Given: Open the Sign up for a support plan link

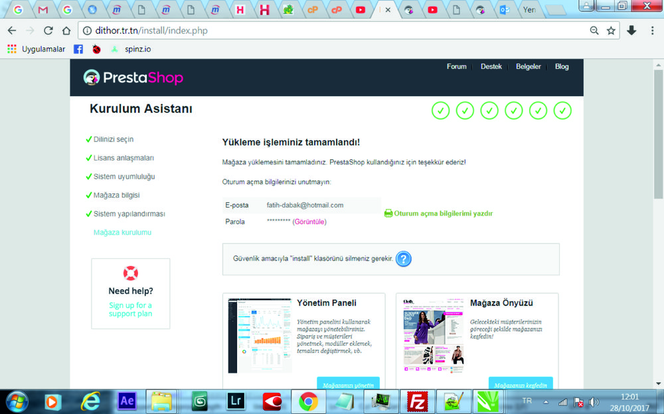Looking at the screenshot, I should pos(130,309).
